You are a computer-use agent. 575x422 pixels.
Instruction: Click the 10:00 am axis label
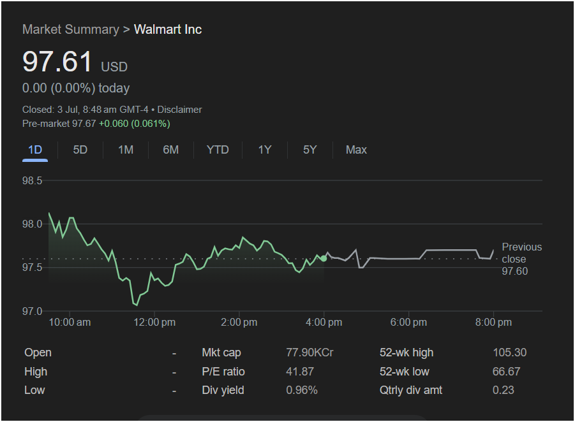[70, 323]
